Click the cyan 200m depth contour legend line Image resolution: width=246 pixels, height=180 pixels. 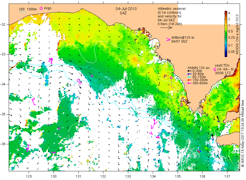[x=23, y=12]
